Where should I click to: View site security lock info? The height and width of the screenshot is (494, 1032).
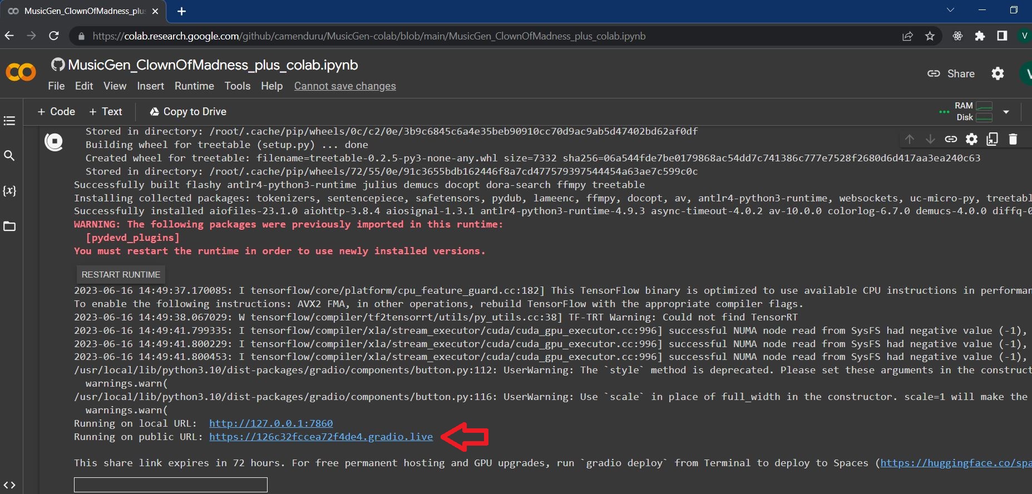(x=82, y=36)
